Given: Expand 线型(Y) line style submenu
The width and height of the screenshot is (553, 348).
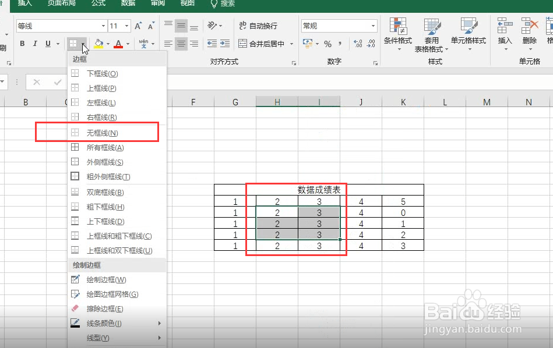Looking at the screenshot, I should coord(117,338).
